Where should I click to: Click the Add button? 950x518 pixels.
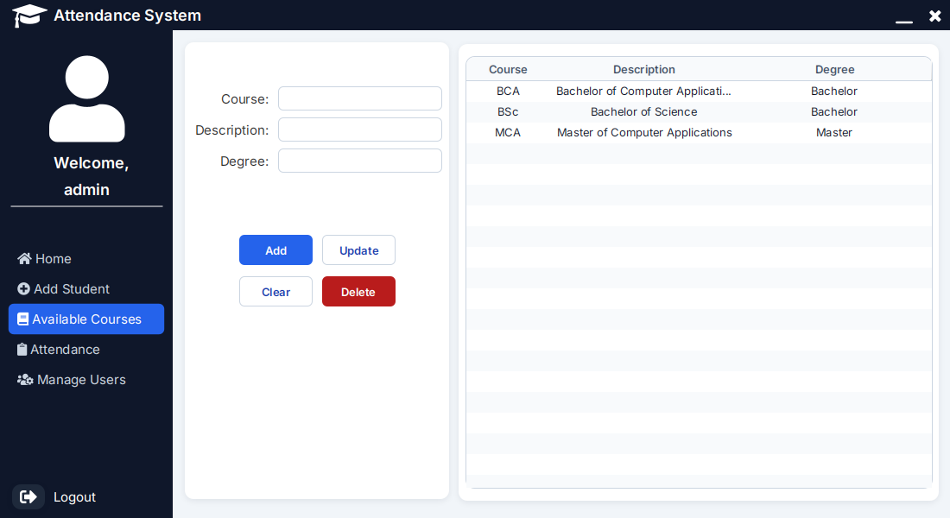tap(275, 250)
